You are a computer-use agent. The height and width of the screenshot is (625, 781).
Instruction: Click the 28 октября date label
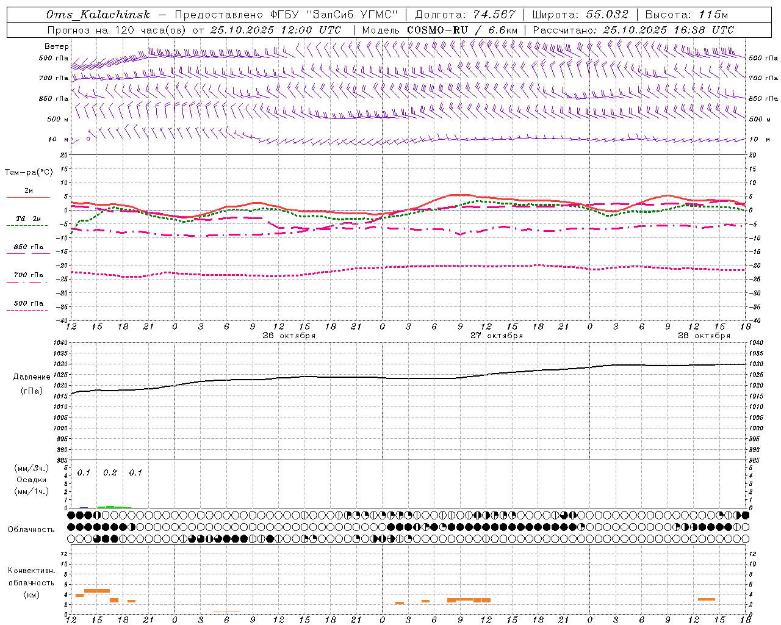[x=704, y=336]
